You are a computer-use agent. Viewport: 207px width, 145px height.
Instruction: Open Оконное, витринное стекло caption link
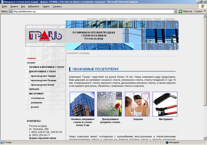pyautogui.click(x=83, y=122)
